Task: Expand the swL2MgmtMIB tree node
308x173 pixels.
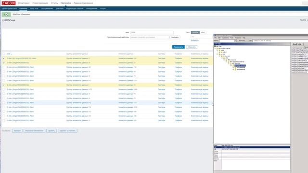Action: click(x=233, y=67)
